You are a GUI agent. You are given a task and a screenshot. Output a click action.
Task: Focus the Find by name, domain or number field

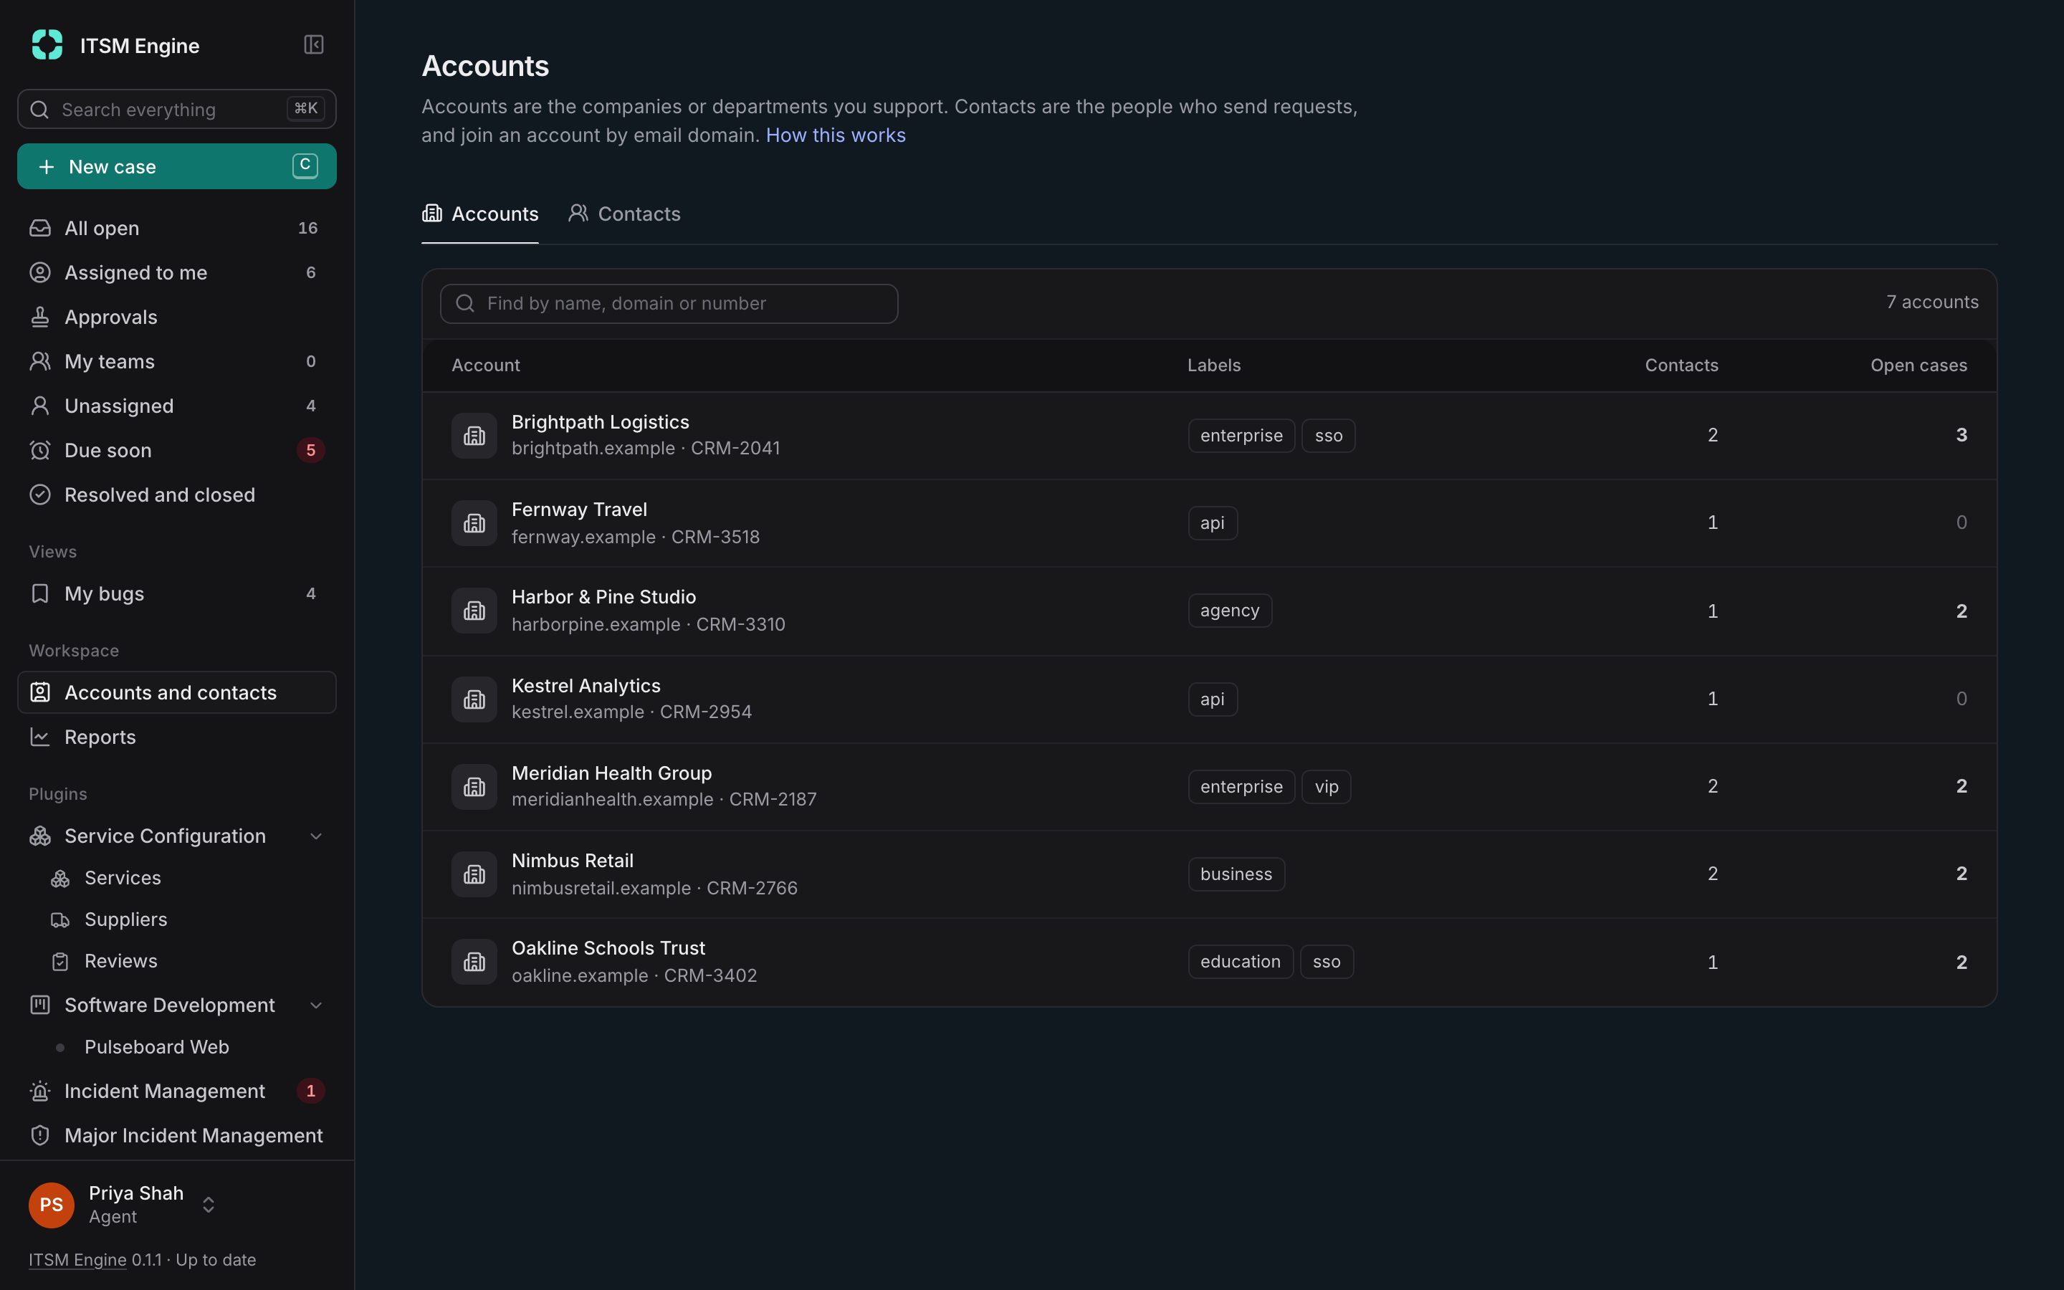click(x=669, y=304)
